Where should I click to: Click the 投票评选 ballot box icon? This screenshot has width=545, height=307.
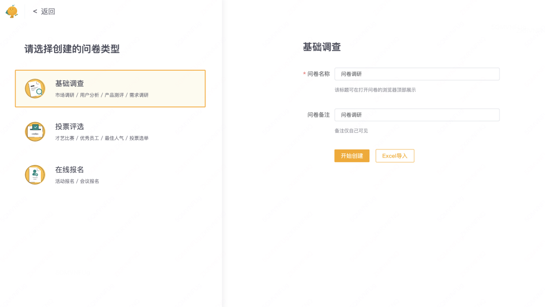point(35,131)
